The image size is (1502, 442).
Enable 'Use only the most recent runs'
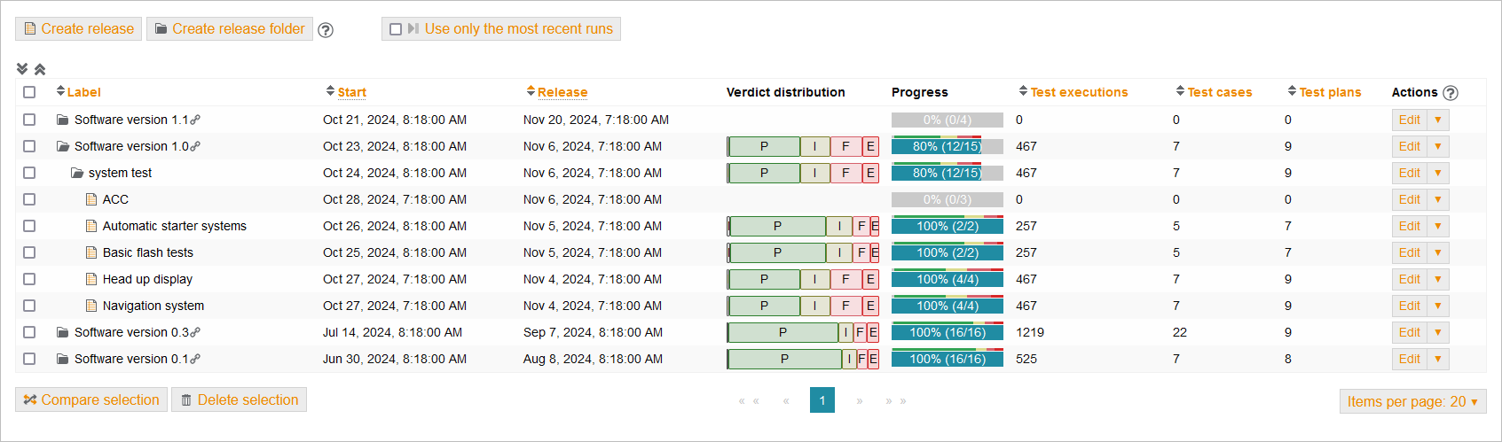(396, 29)
